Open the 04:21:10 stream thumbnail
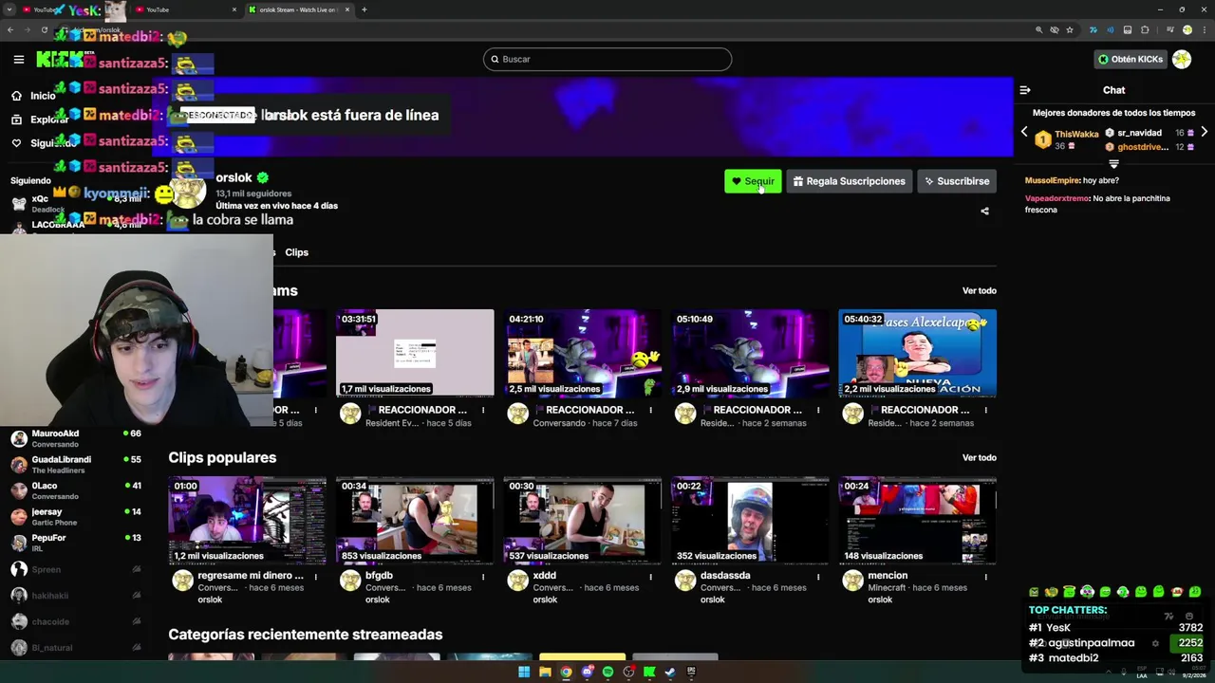Viewport: 1215px width, 683px height. point(583,353)
